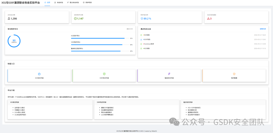Click the 查看全部 link in 最近攻击记录
The image size is (273, 133).
tap(263, 29)
